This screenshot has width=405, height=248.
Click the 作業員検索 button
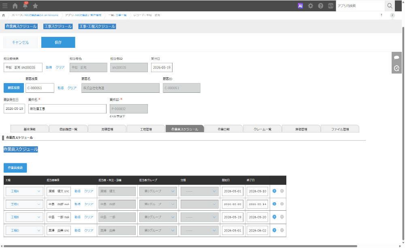pyautogui.click(x=15, y=168)
